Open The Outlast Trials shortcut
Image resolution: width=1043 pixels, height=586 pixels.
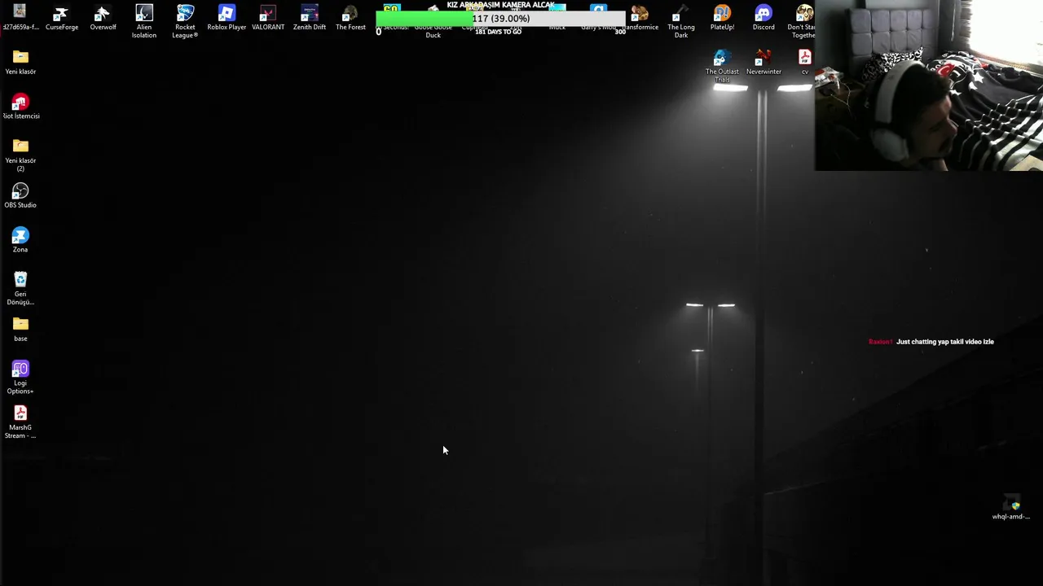point(722,65)
